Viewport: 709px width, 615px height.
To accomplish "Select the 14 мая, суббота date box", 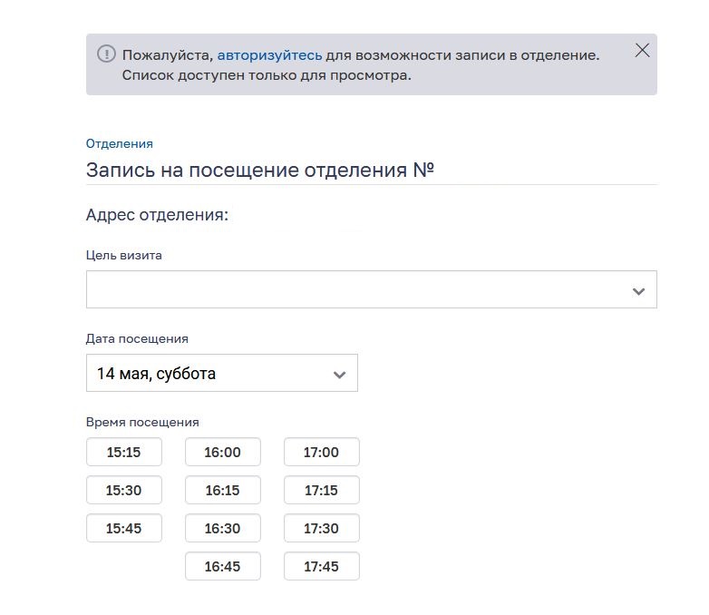I will [x=222, y=373].
